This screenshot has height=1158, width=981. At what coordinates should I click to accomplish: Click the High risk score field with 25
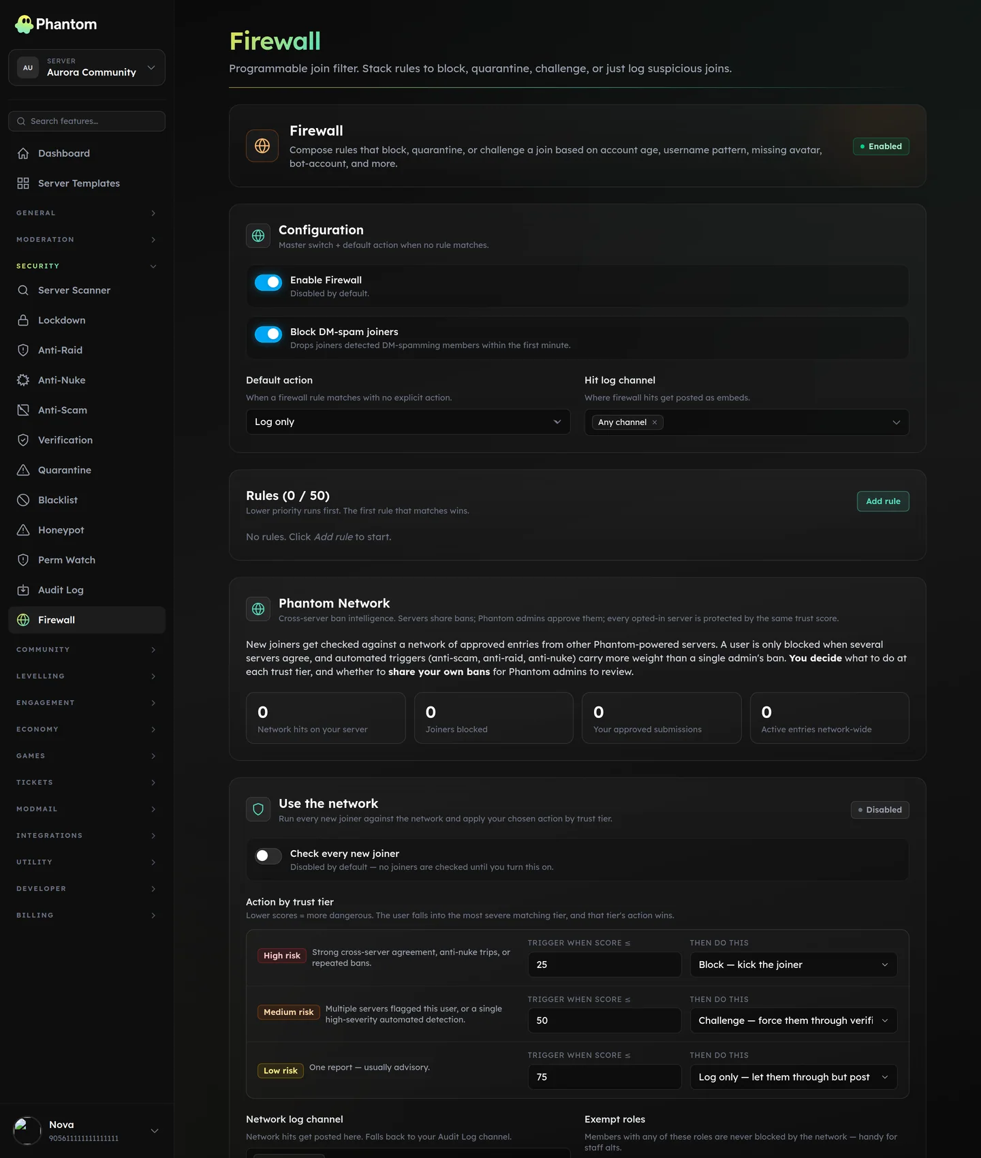click(604, 965)
